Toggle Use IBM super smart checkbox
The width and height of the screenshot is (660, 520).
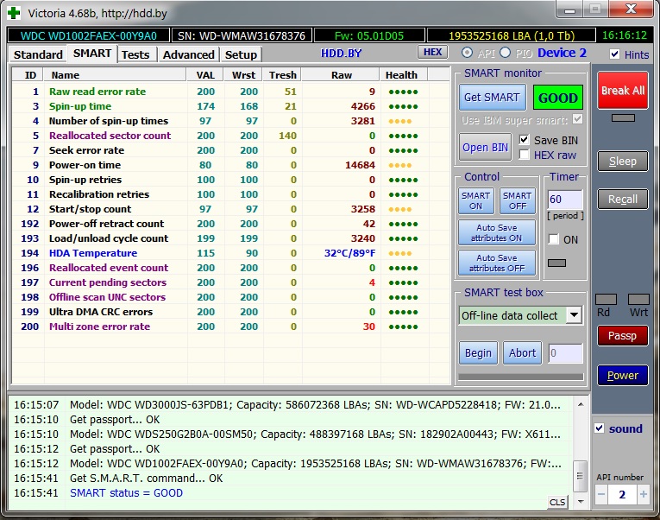(x=578, y=120)
